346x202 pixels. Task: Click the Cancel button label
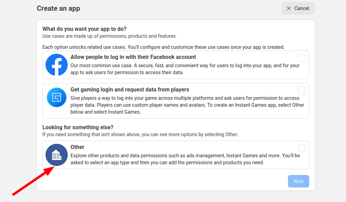(x=302, y=8)
